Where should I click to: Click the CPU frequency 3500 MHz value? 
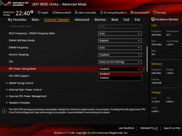click(156, 35)
